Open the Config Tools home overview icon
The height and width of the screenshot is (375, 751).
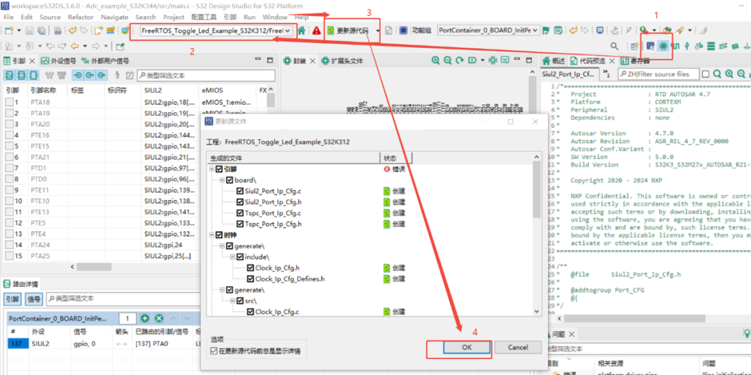[302, 31]
